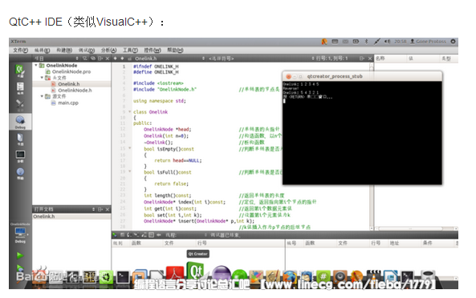The height and width of the screenshot is (298, 476).
Task: Toggle synchronize project tree with editor
Action: click(x=93, y=58)
